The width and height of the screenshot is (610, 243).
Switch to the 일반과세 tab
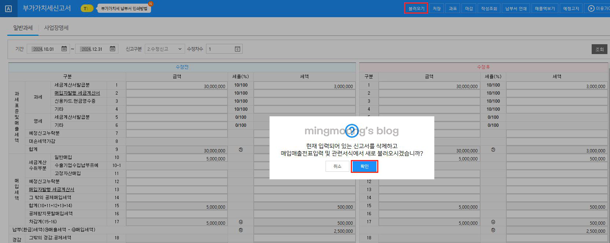click(x=23, y=28)
